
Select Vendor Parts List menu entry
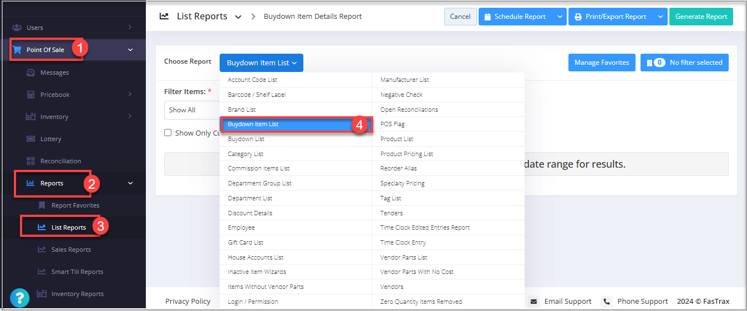404,257
